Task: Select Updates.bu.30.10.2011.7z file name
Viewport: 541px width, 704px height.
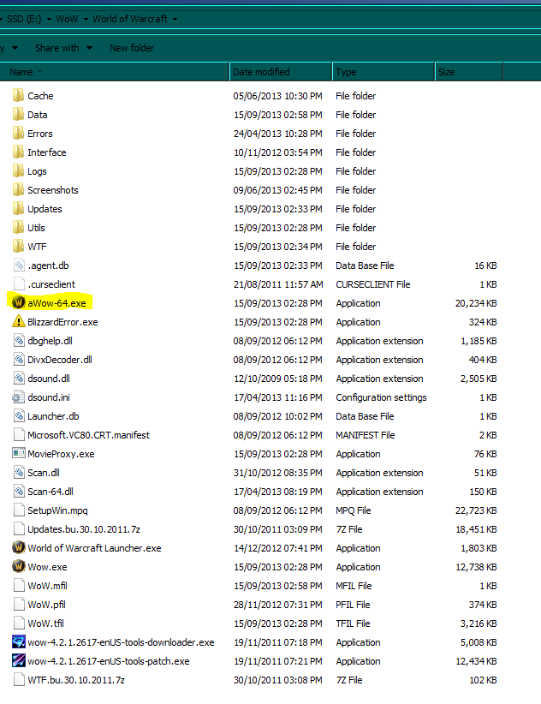Action: pyautogui.click(x=84, y=529)
